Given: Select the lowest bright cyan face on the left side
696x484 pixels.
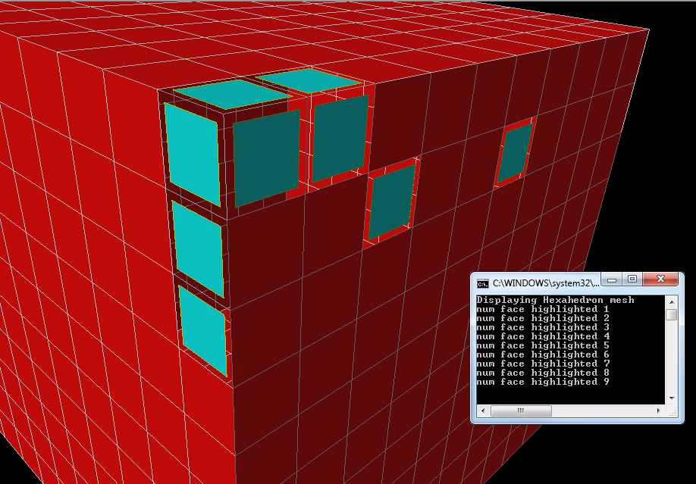Looking at the screenshot, I should 203,329.
